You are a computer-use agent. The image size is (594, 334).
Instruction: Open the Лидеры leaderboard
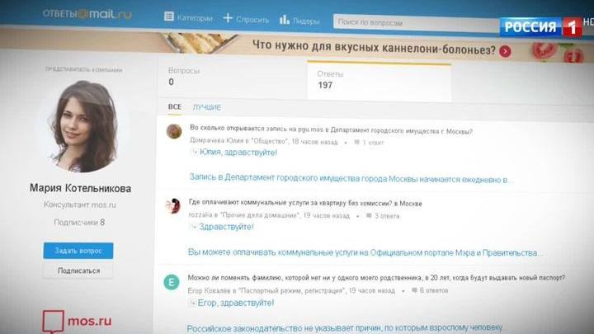(x=299, y=18)
